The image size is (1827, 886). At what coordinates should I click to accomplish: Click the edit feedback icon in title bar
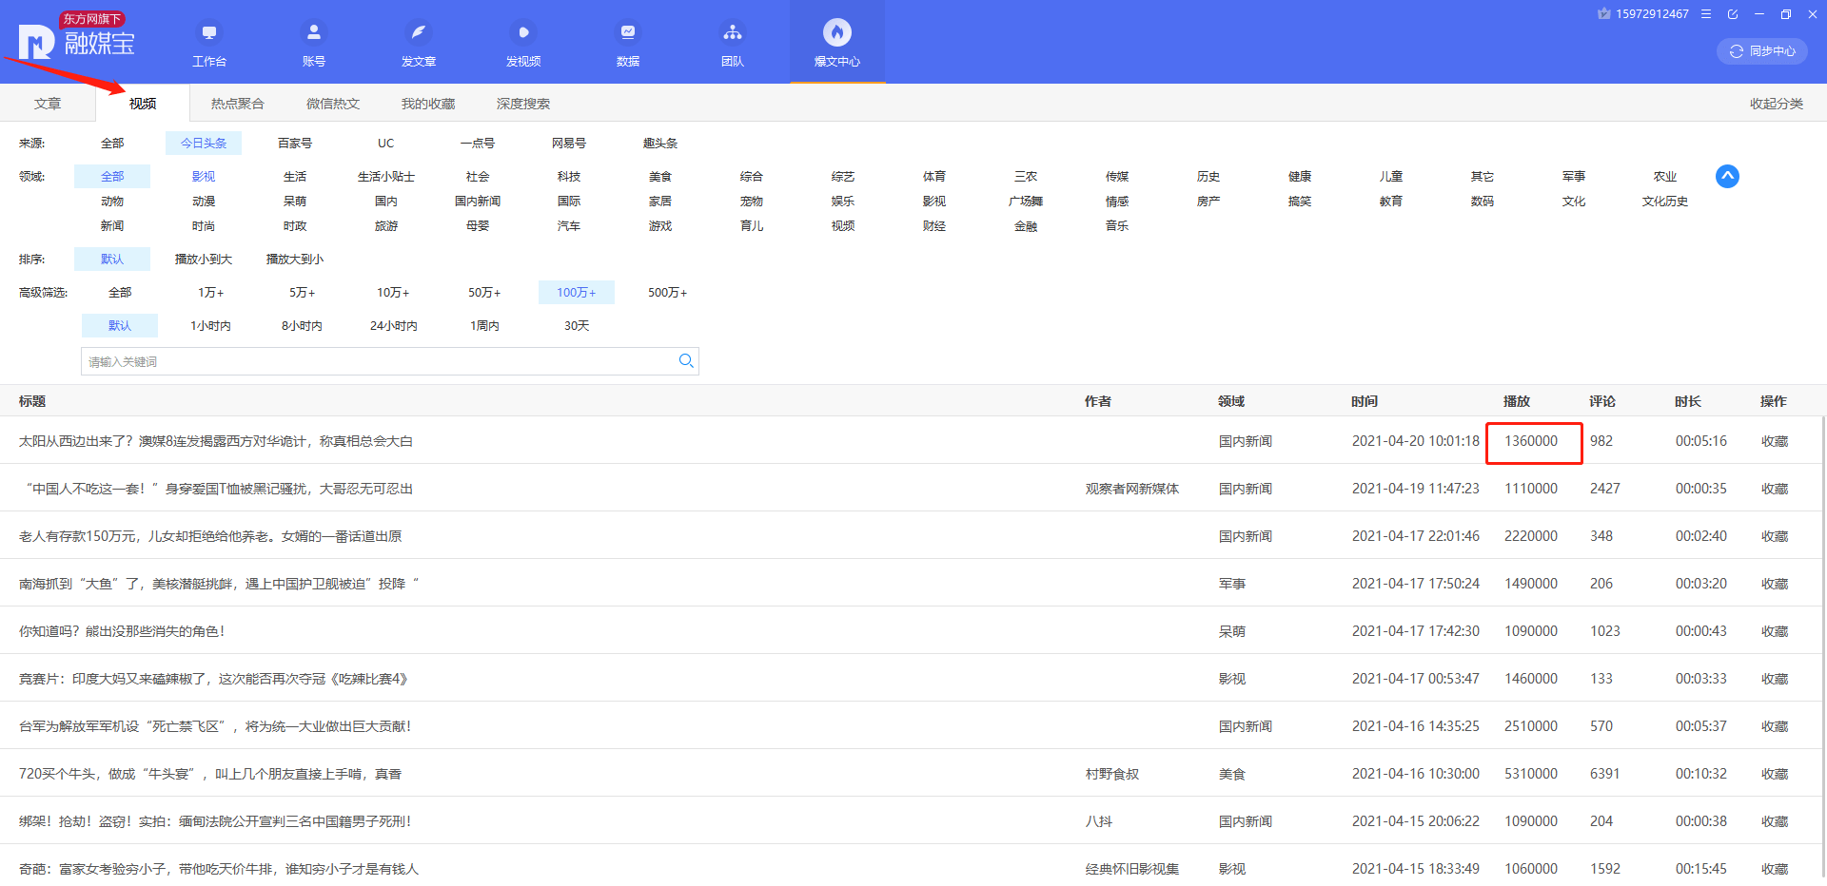coord(1733,14)
